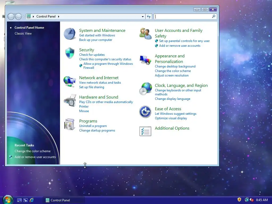Click View network status and tasks
Screen dimensions: 272x204
pyautogui.click(x=100, y=83)
